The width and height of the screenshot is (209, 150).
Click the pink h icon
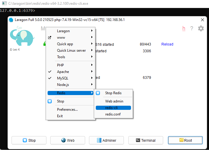pyautogui.click(x=184, y=28)
